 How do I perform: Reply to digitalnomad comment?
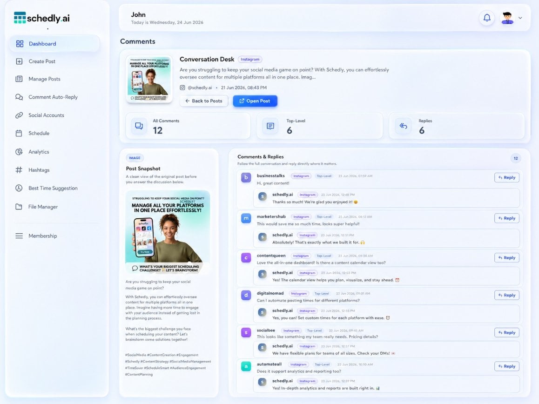(x=507, y=295)
